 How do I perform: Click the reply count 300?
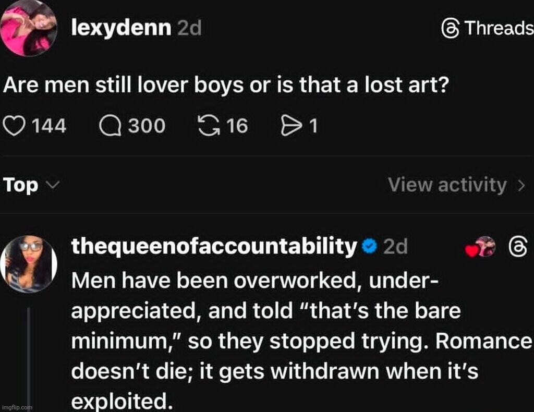point(147,126)
